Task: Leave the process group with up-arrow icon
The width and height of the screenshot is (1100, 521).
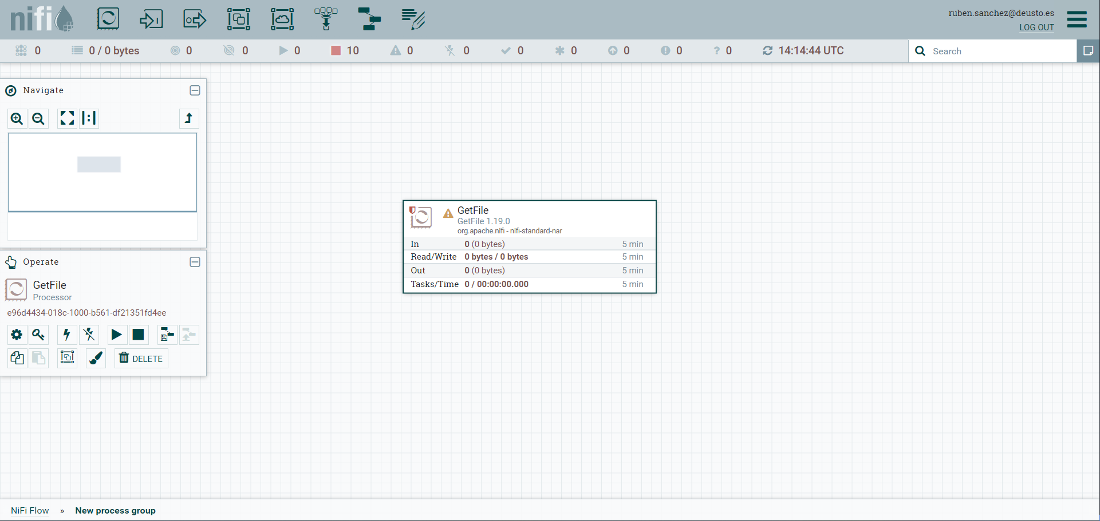Action: (x=189, y=118)
